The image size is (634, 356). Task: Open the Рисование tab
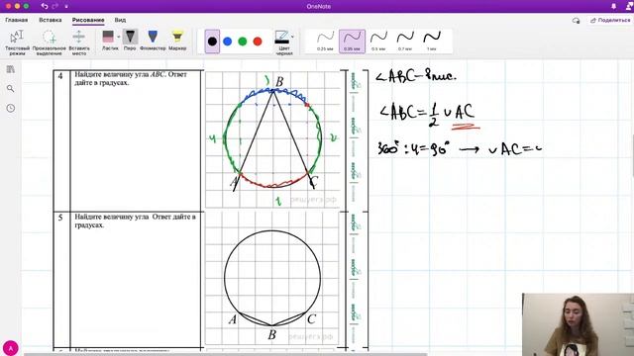(88, 20)
